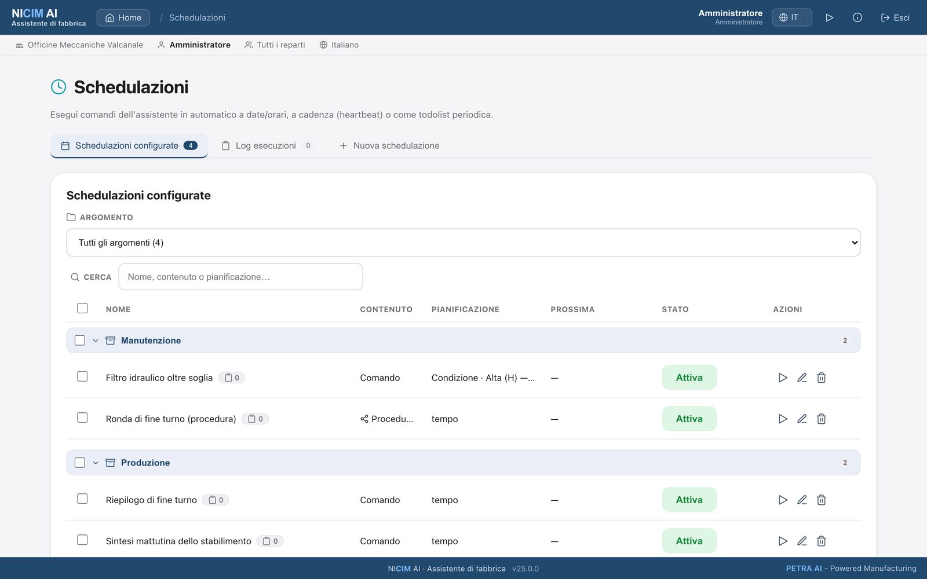Click the Manutenzione group name
This screenshot has height=579, width=927.
pos(151,340)
